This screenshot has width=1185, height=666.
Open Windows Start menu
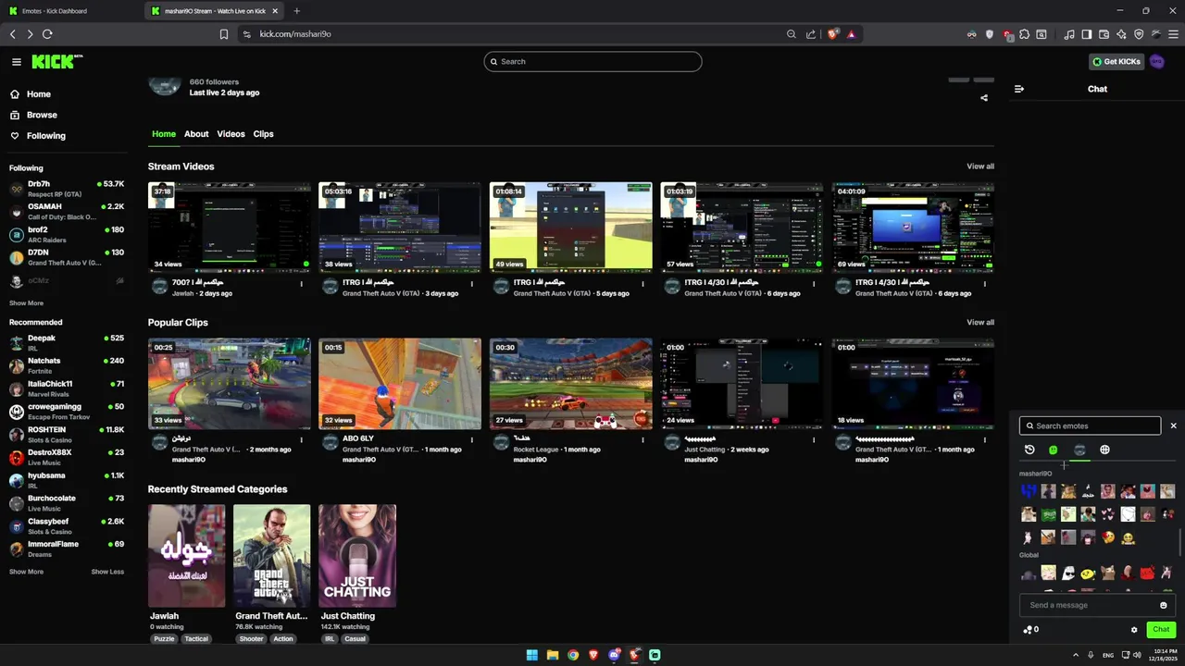(532, 655)
